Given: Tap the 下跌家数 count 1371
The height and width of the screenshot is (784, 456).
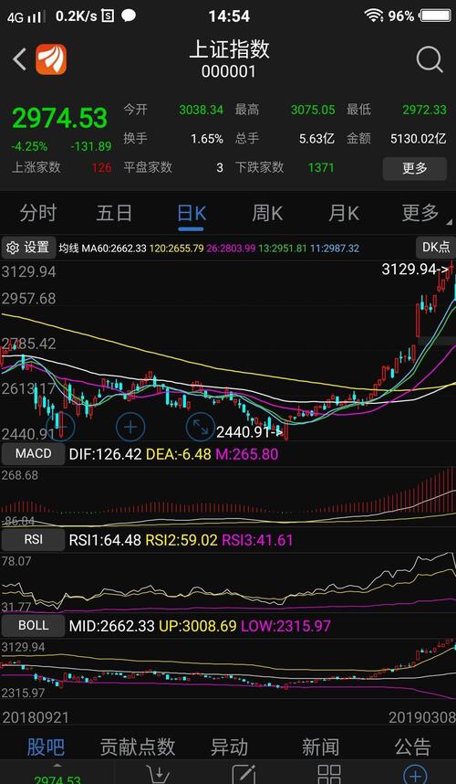Looking at the screenshot, I should (320, 167).
